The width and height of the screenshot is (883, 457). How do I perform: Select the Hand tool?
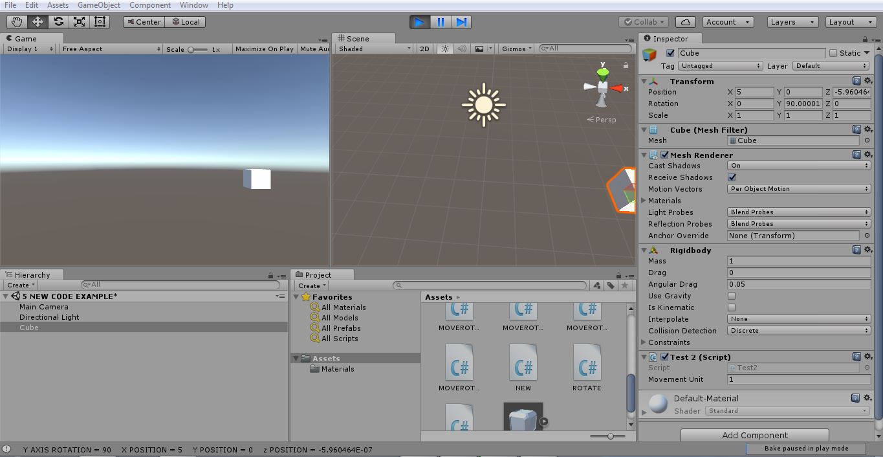(16, 21)
